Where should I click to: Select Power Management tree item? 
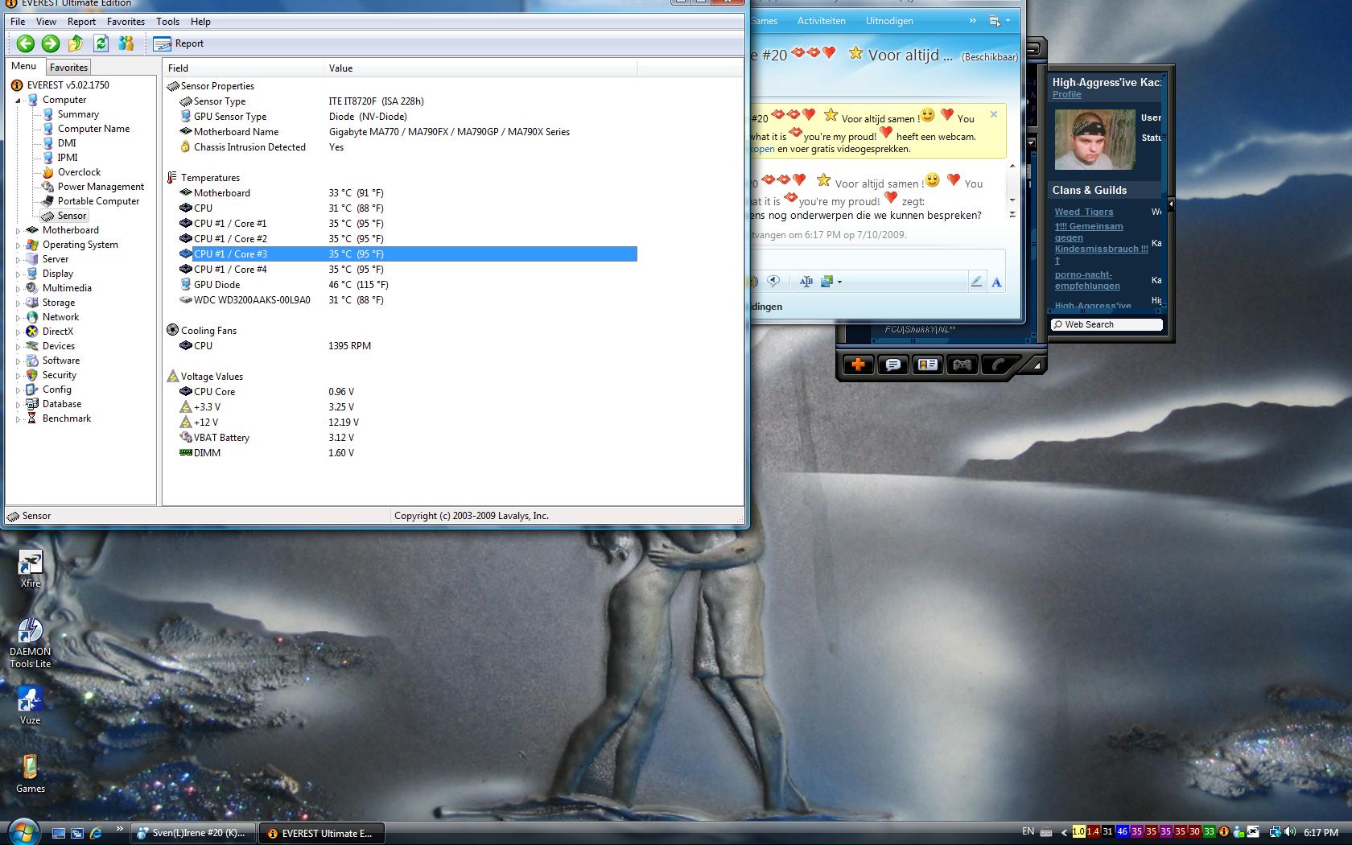point(101,187)
